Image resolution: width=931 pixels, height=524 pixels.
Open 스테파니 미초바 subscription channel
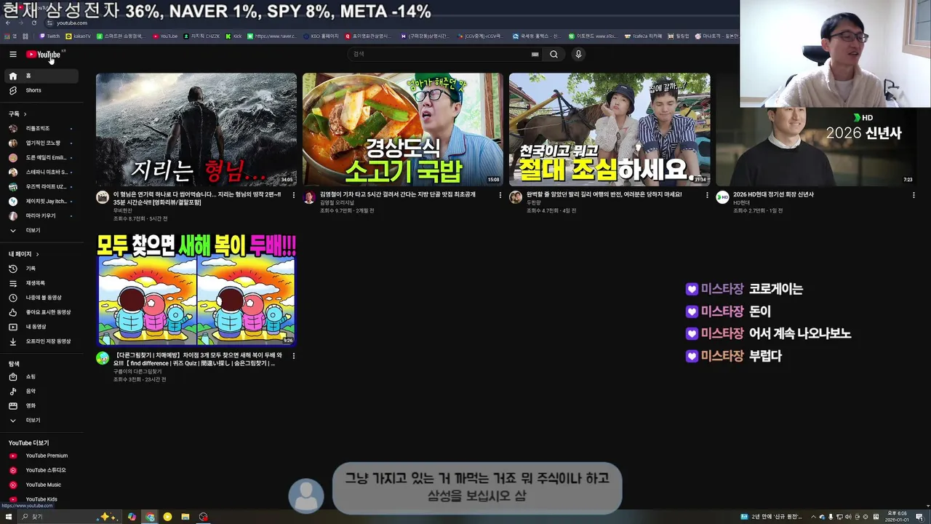(42, 172)
